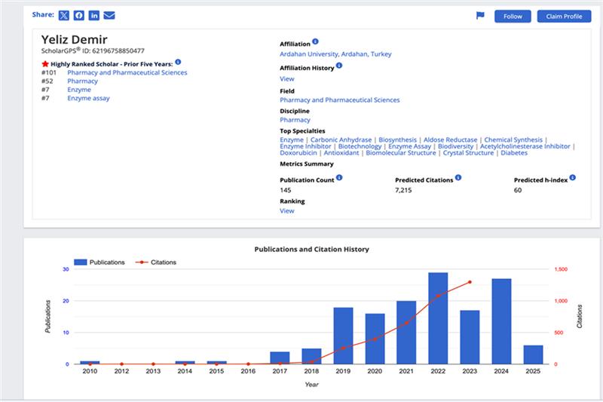
Task: Share profile by email envelope icon
Action: pyautogui.click(x=109, y=15)
